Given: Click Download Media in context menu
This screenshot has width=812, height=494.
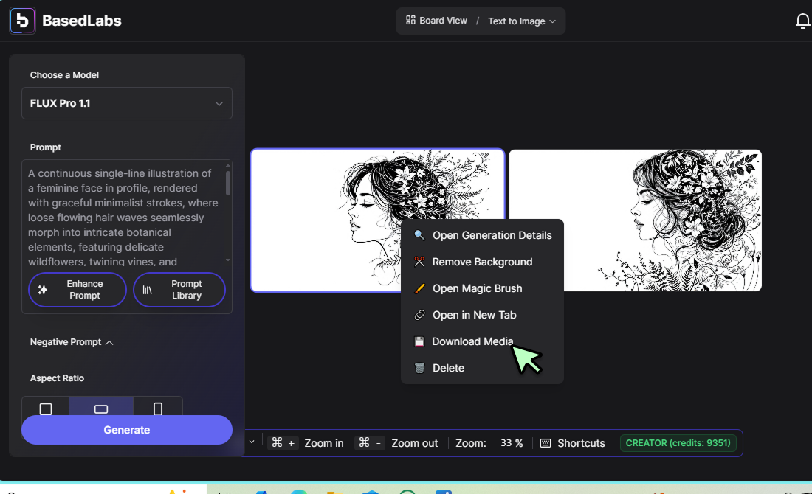Looking at the screenshot, I should click(472, 341).
